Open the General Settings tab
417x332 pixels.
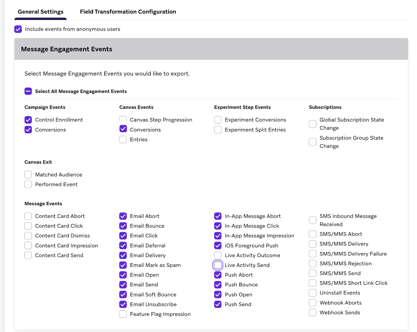click(x=40, y=12)
